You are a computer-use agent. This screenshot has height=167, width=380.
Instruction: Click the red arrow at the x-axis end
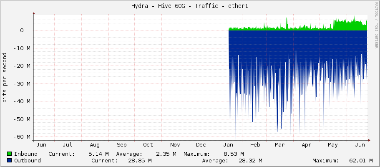369,140
